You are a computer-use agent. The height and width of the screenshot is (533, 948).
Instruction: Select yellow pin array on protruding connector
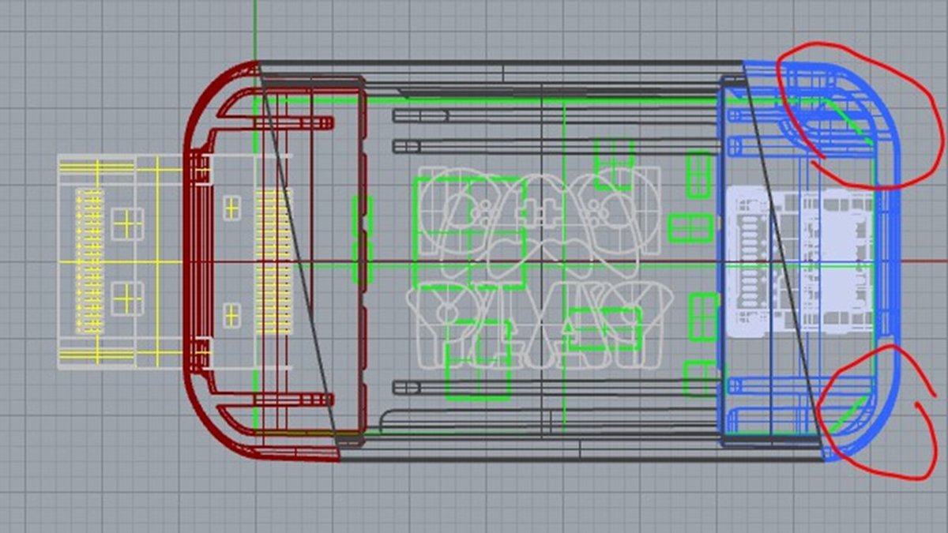tap(89, 261)
